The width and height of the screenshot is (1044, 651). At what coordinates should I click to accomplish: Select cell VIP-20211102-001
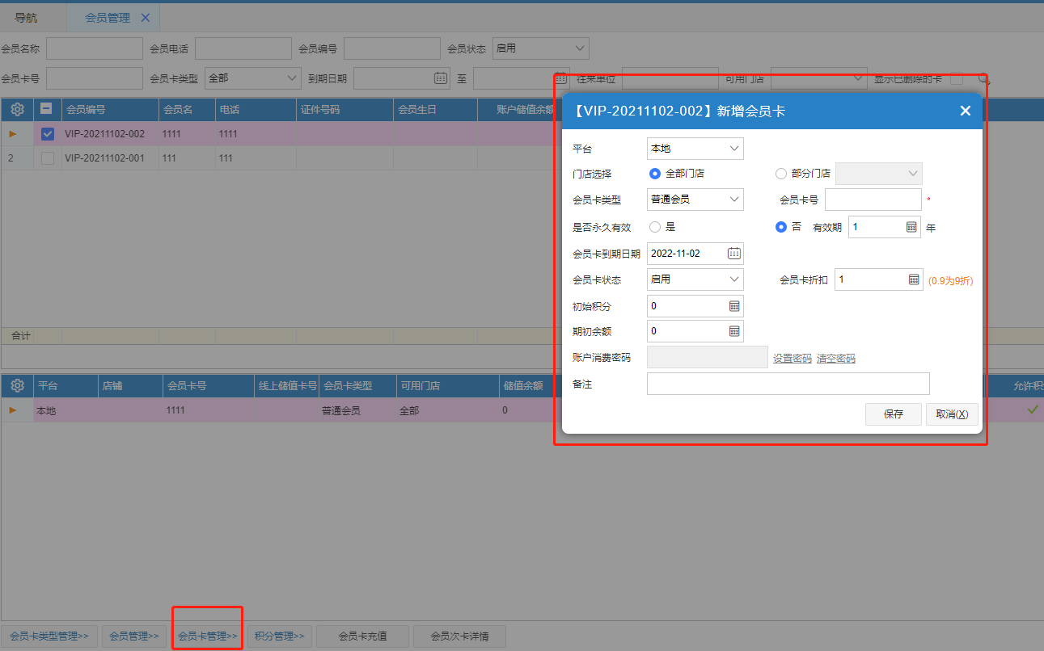[x=110, y=158]
